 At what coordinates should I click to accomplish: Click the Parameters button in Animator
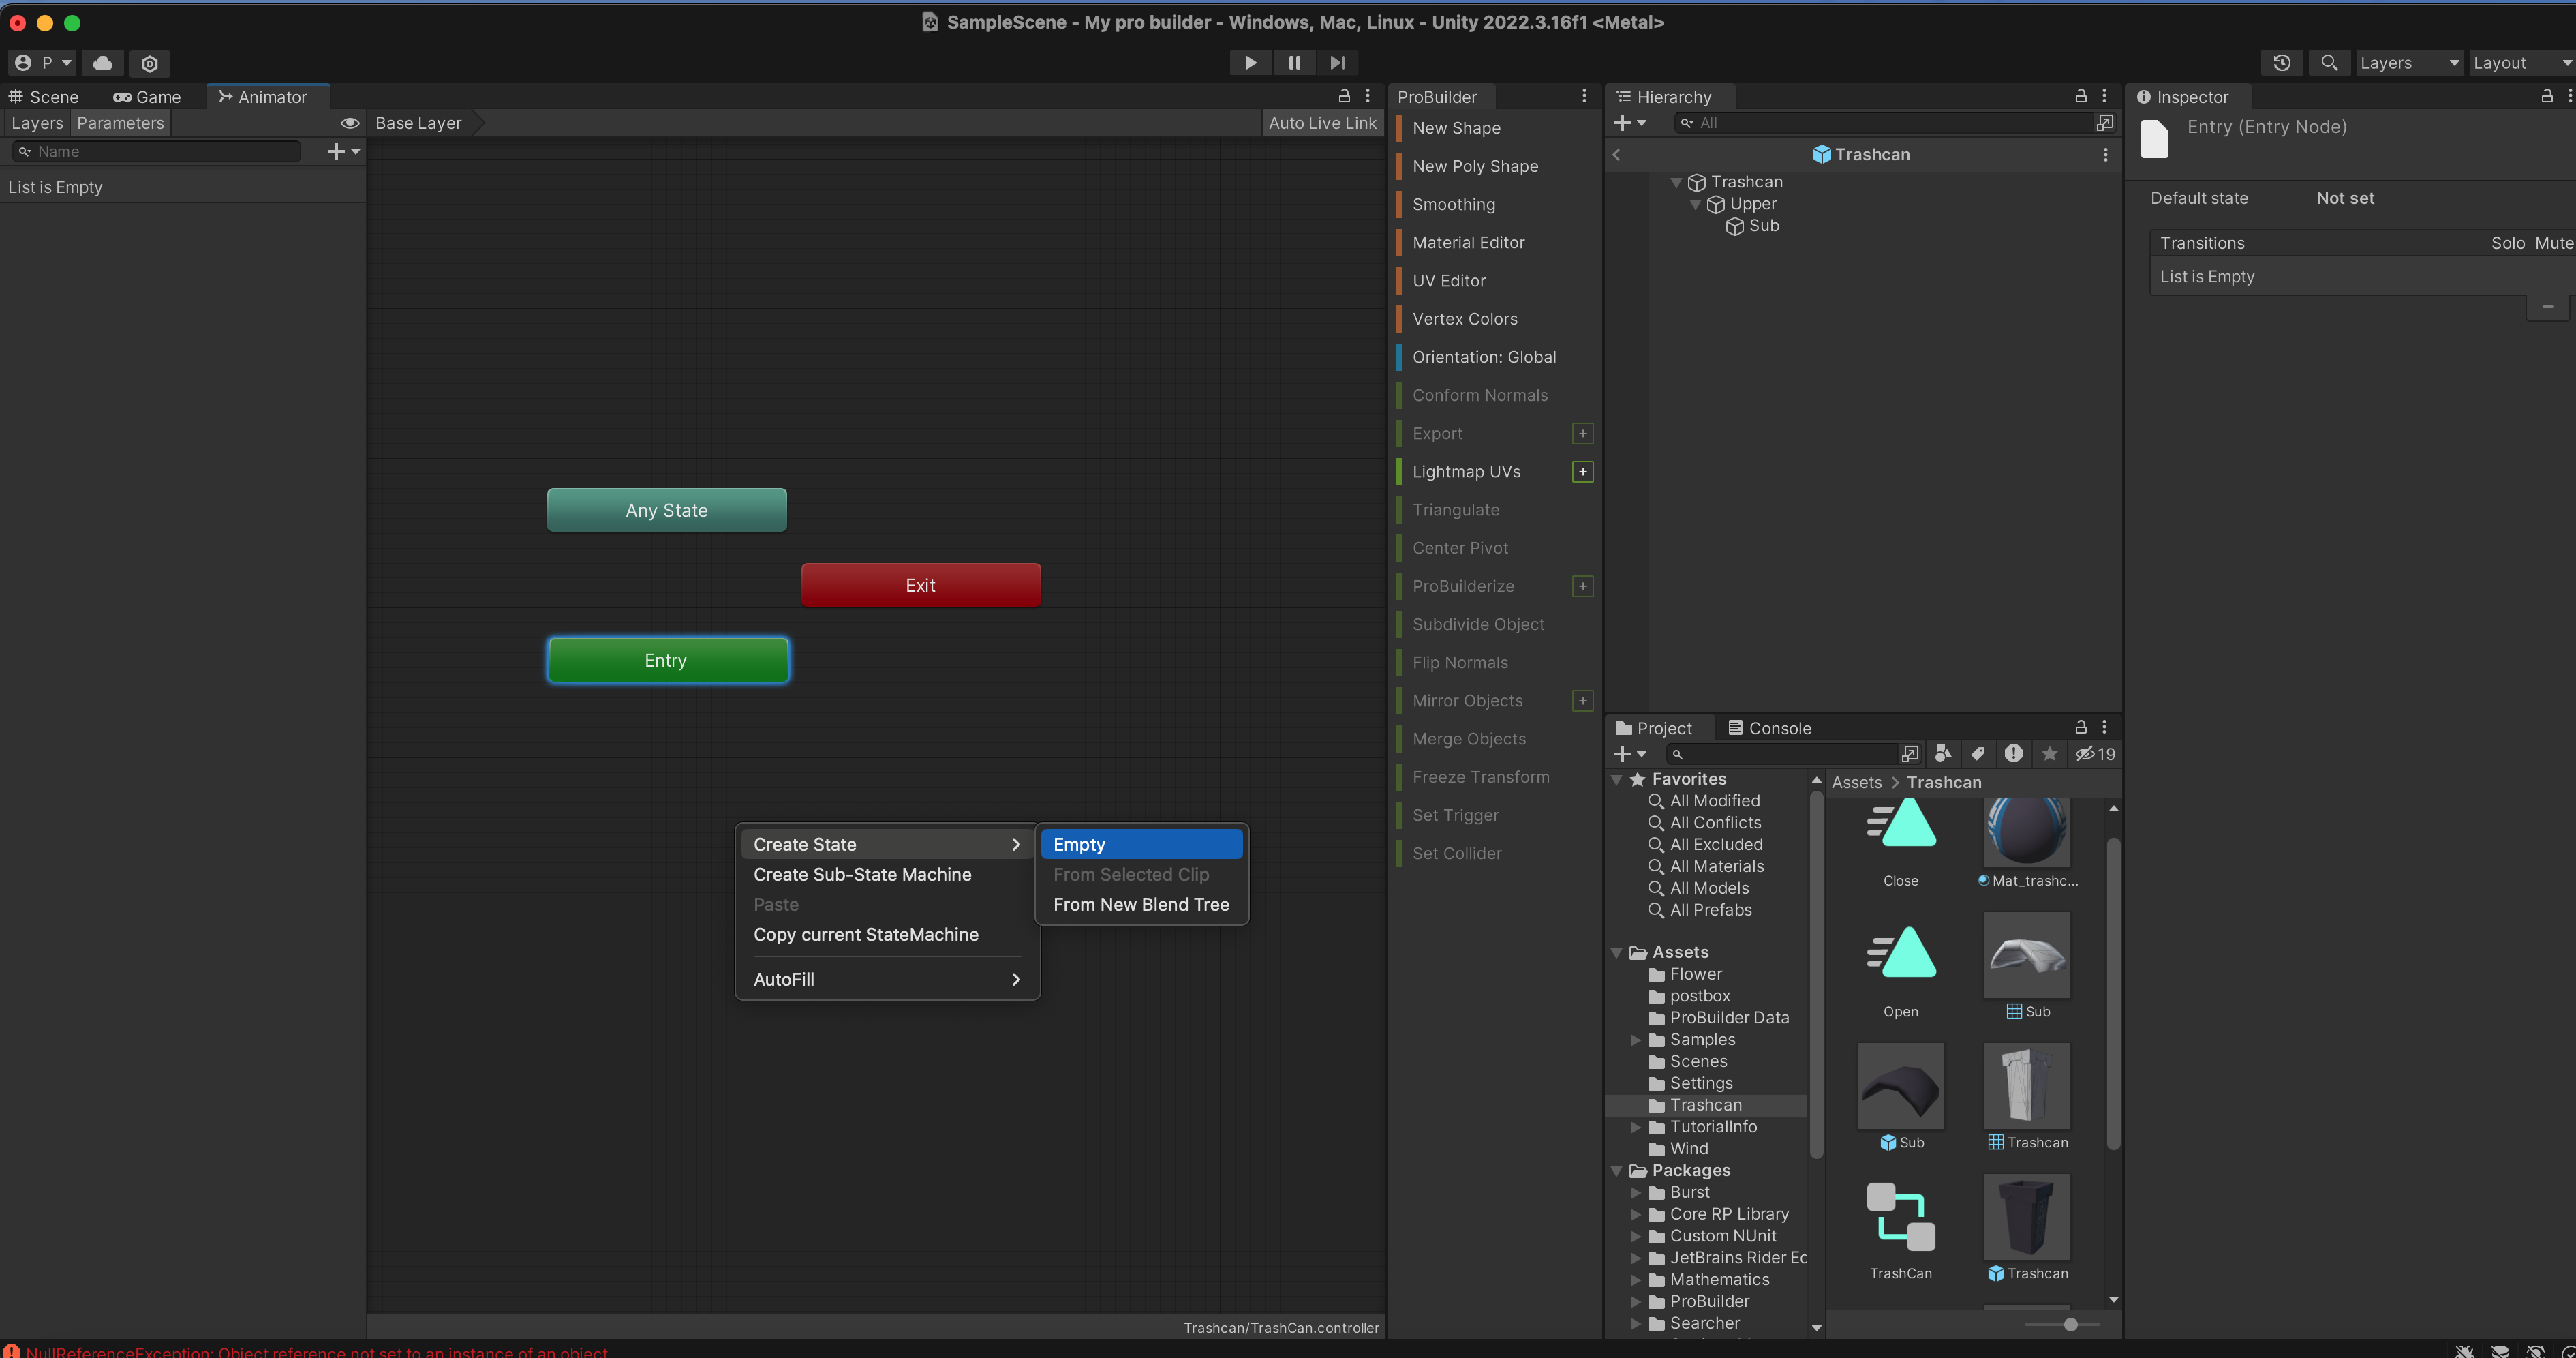(x=120, y=123)
